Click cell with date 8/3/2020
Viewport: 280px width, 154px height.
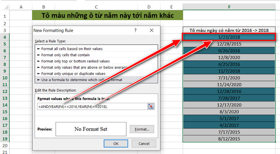point(229,112)
